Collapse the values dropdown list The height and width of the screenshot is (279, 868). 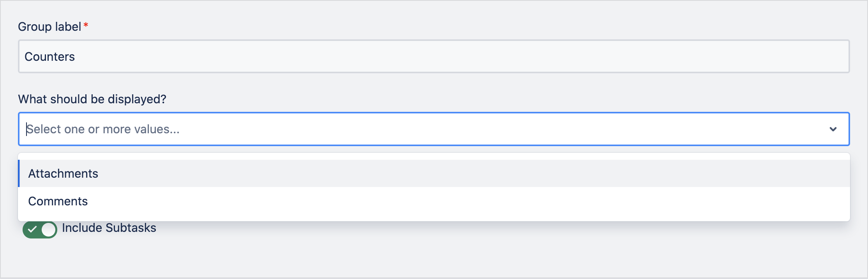833,129
